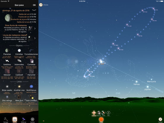The image size is (164, 123).
Task: Open the Satélites category
Action: point(7,61)
